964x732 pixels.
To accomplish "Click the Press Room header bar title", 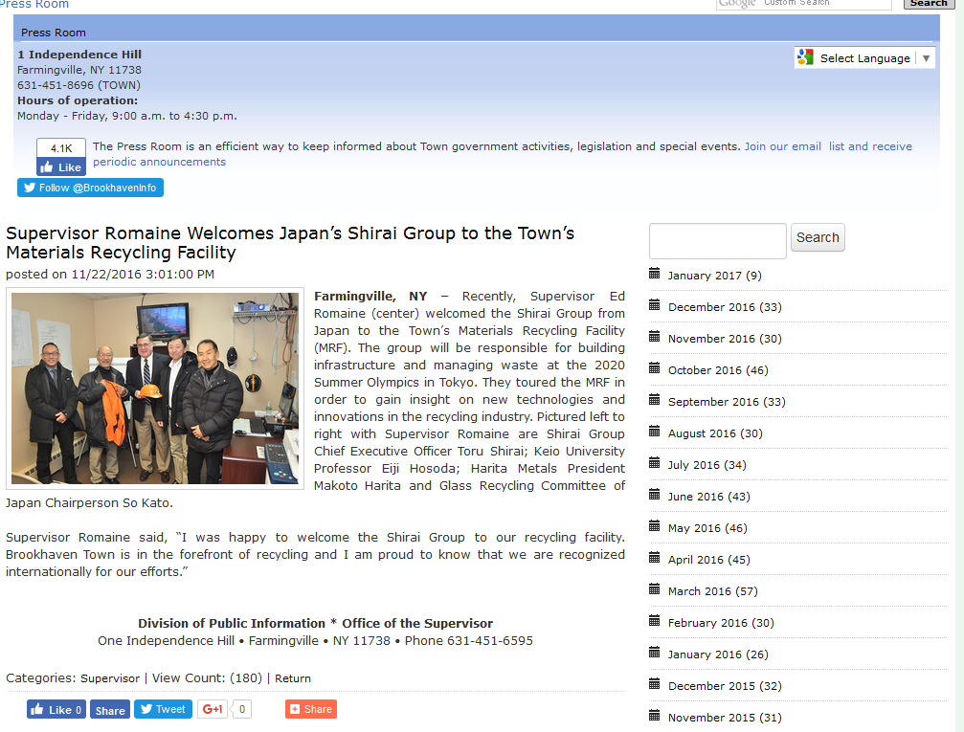I will 54,33.
